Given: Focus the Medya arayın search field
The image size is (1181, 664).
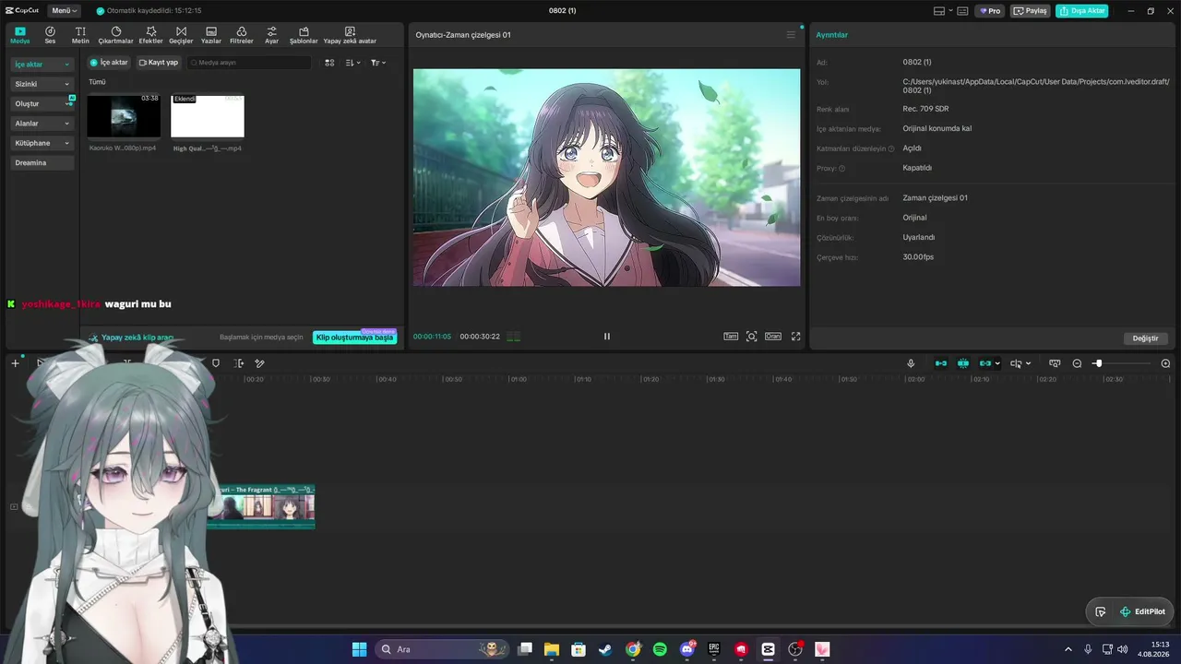Looking at the screenshot, I should [x=249, y=63].
